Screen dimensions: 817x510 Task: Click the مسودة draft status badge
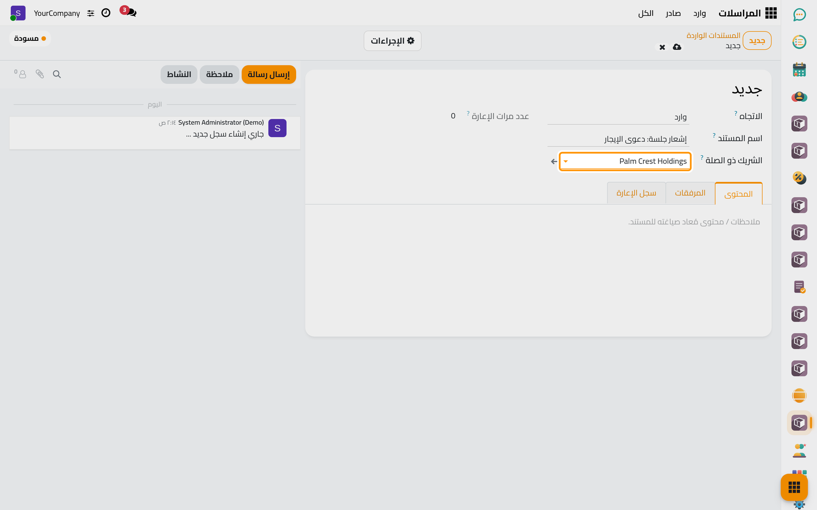pos(30,39)
